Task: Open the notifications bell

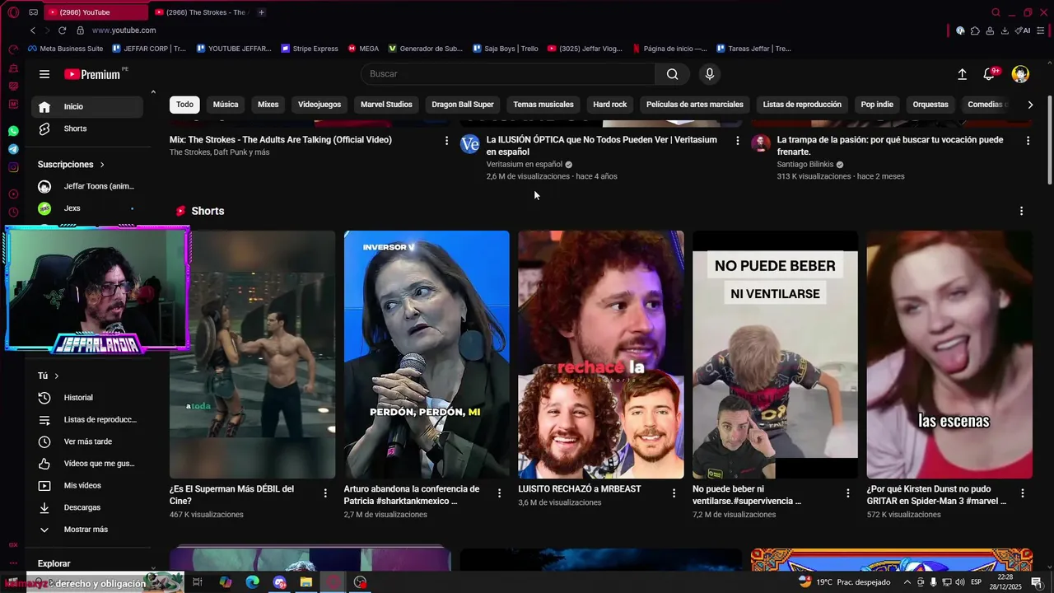Action: click(x=990, y=74)
